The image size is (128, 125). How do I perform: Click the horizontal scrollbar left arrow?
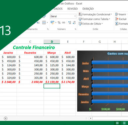pyautogui.click(x=91, y=118)
